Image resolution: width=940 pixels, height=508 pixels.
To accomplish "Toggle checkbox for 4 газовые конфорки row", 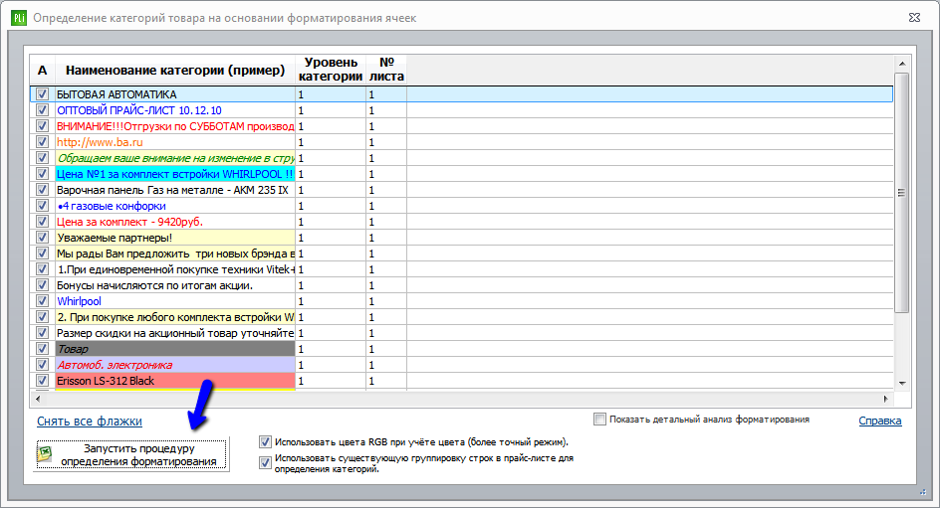I will click(42, 205).
